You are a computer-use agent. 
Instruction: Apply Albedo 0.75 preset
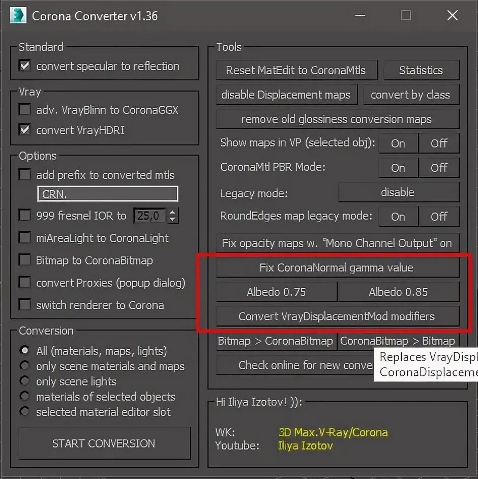[277, 292]
